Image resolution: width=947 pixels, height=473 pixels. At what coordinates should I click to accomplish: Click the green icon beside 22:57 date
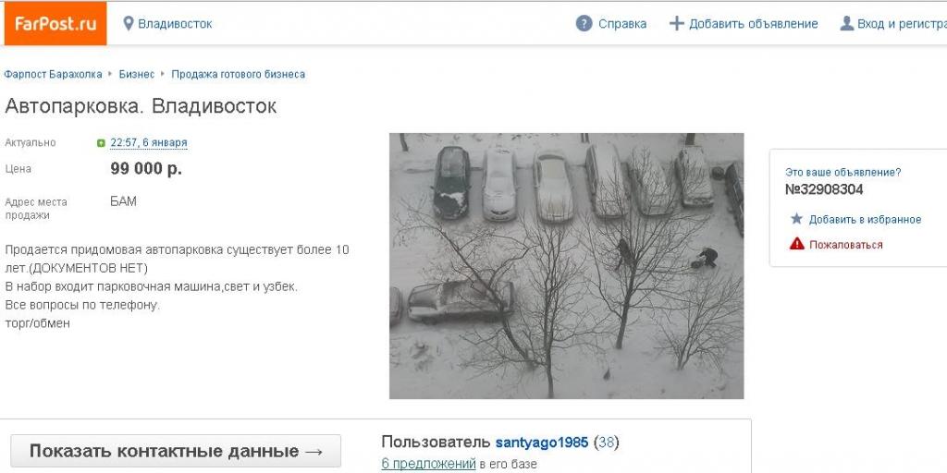[101, 143]
